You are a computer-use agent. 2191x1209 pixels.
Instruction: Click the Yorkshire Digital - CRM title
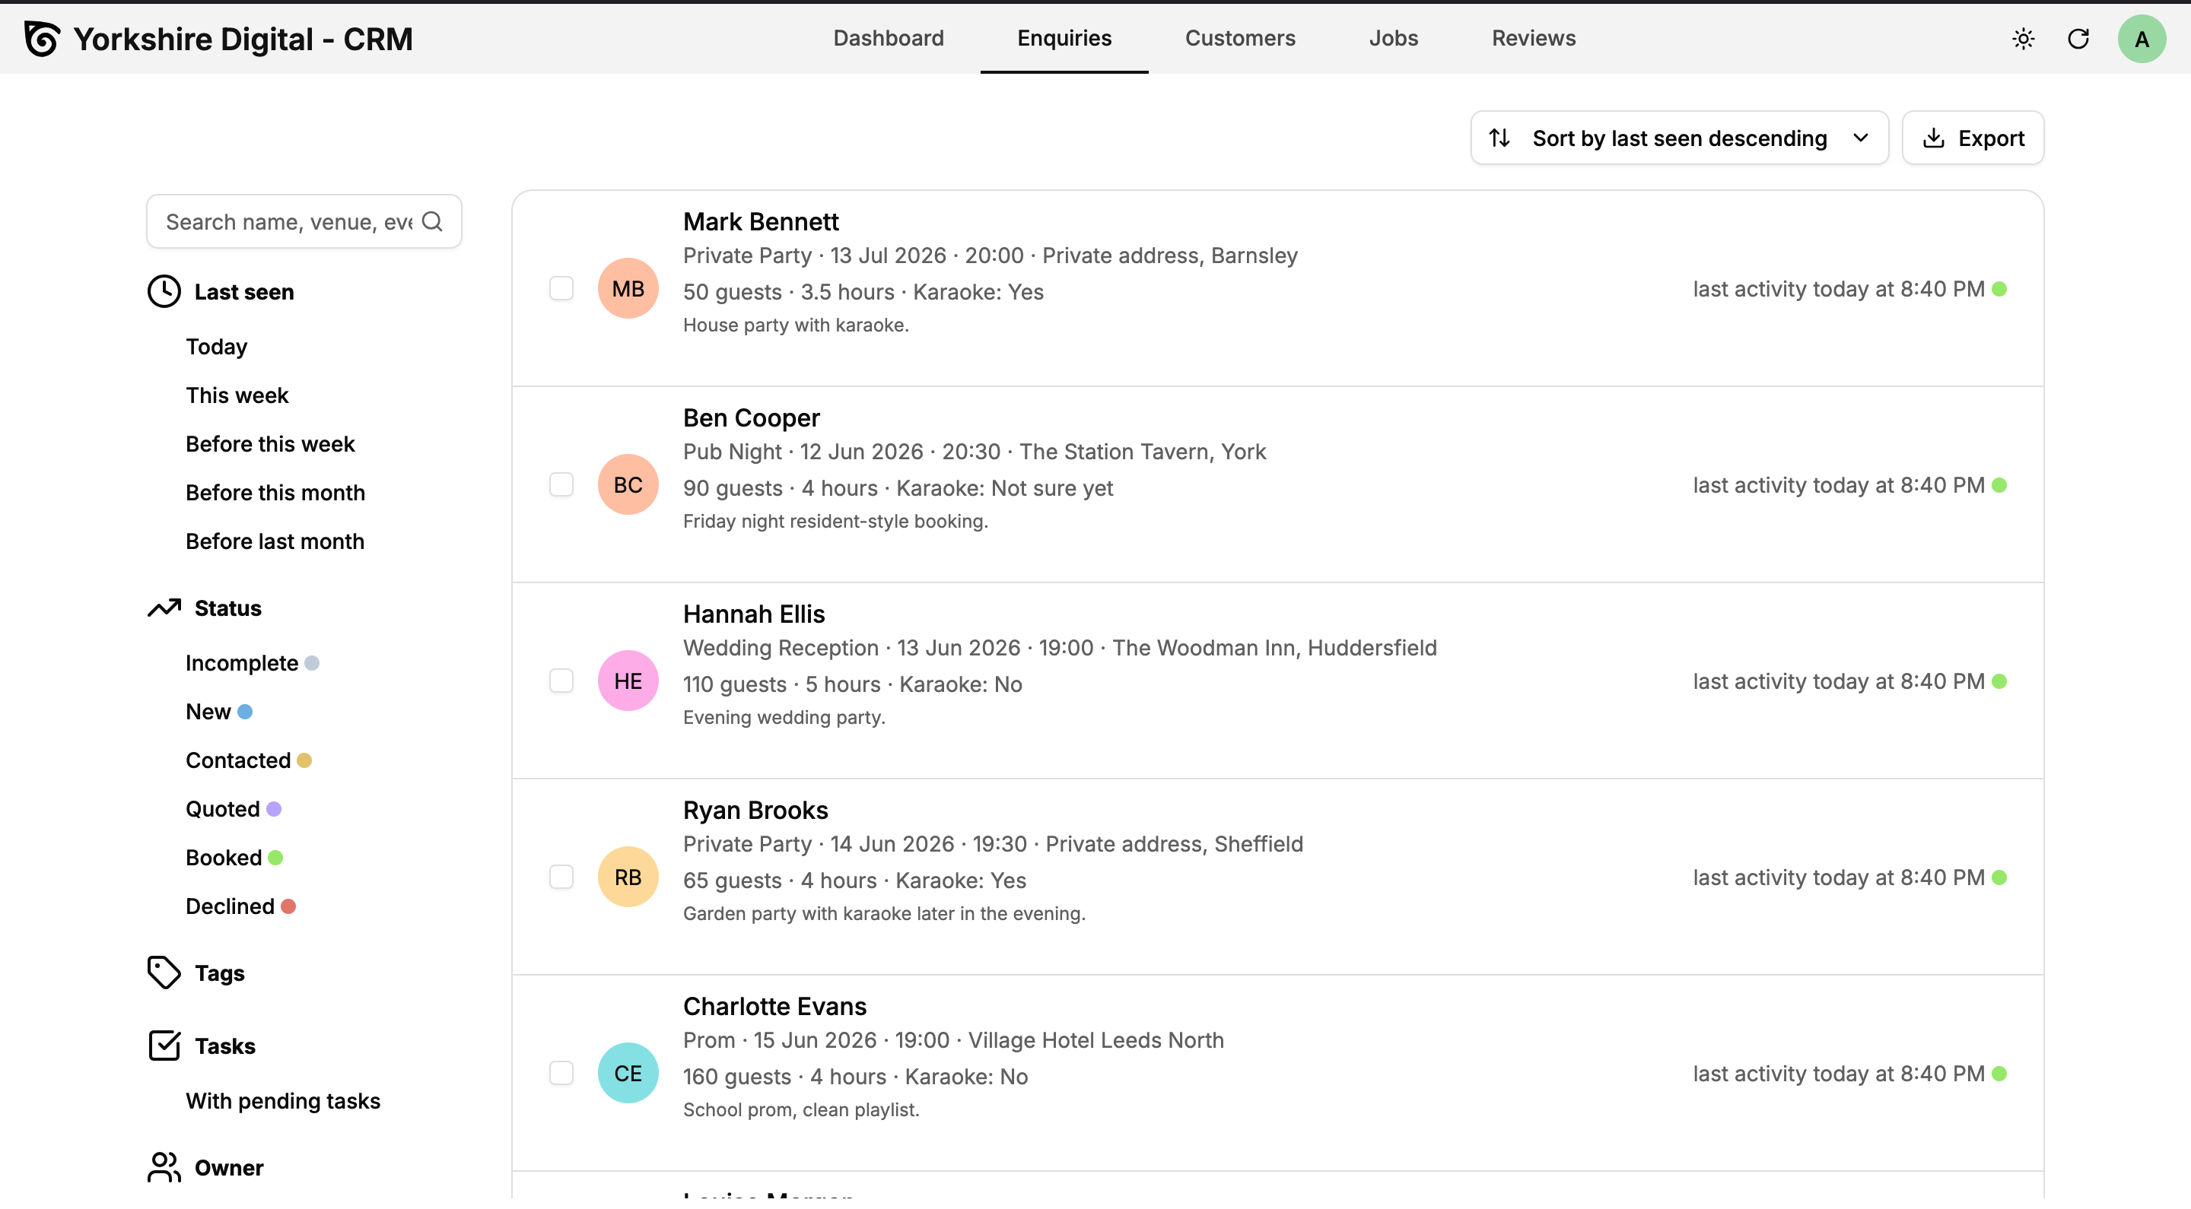pos(243,39)
